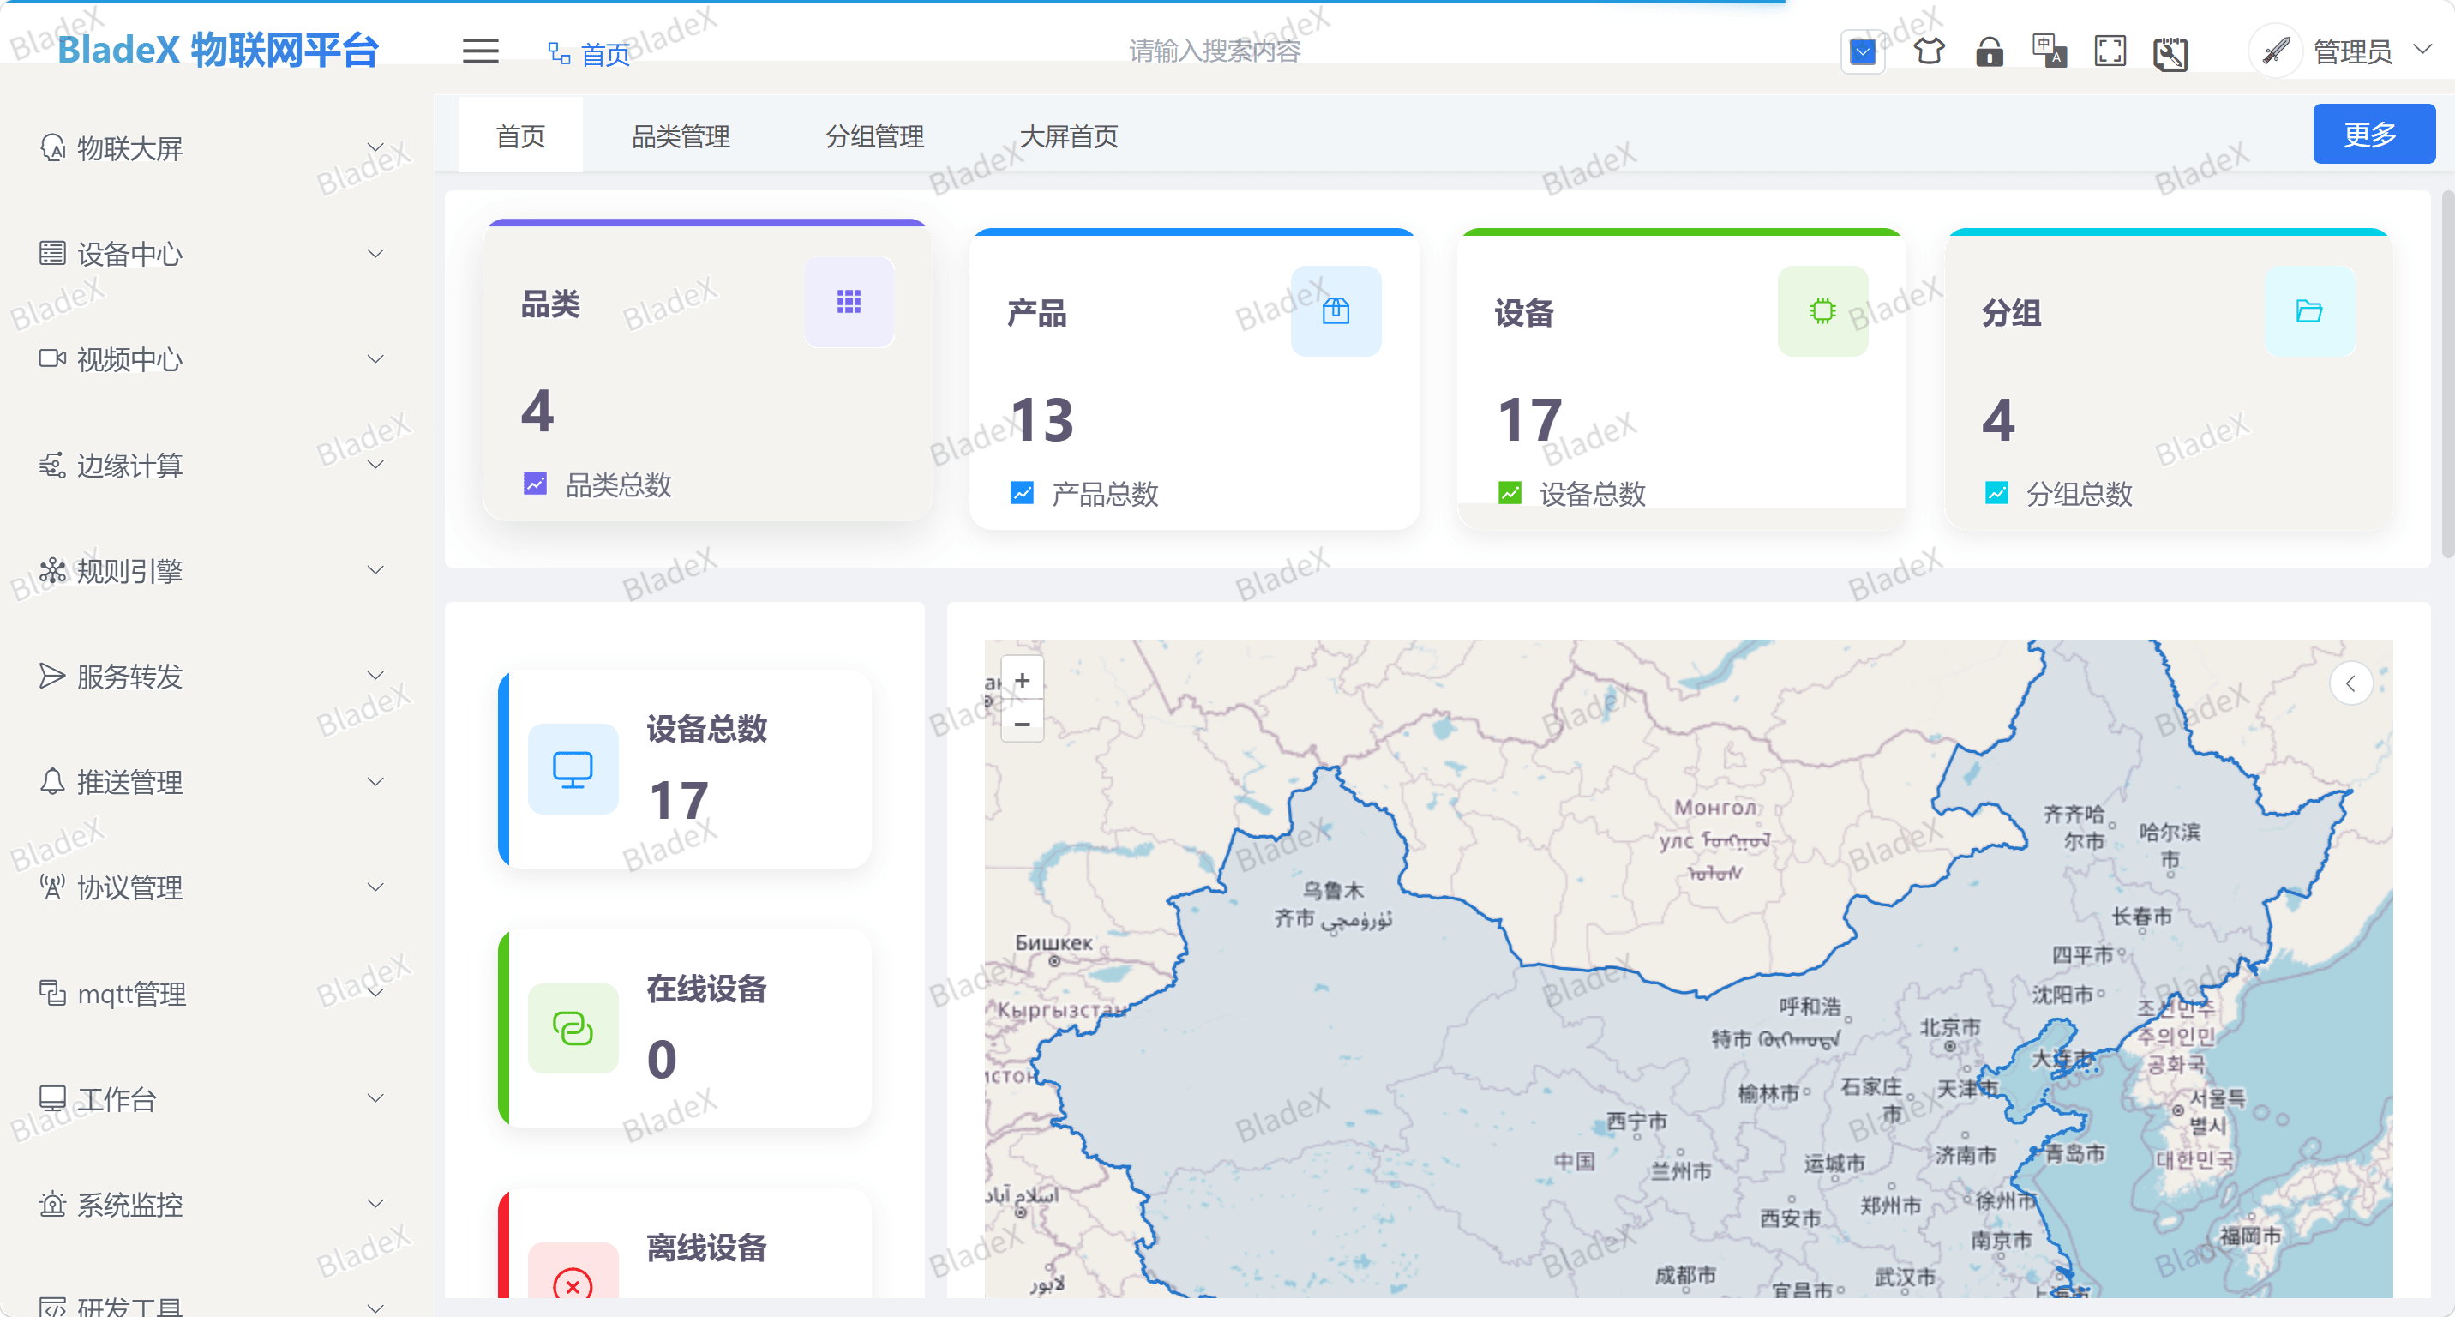2455x1317 pixels.
Task: Click the 工作台 menu item text
Action: point(117,1100)
